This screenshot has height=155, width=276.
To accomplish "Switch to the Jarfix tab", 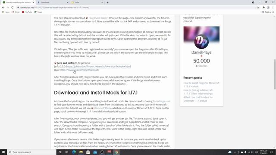I will (87, 3).
